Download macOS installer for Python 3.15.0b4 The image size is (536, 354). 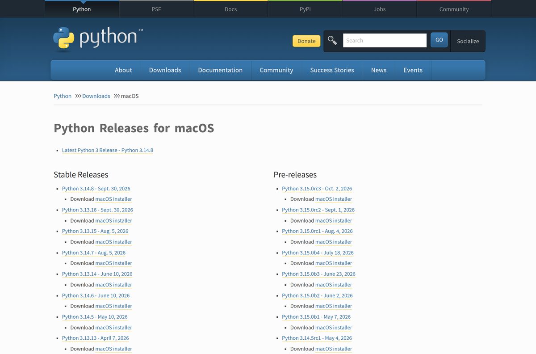point(334,263)
